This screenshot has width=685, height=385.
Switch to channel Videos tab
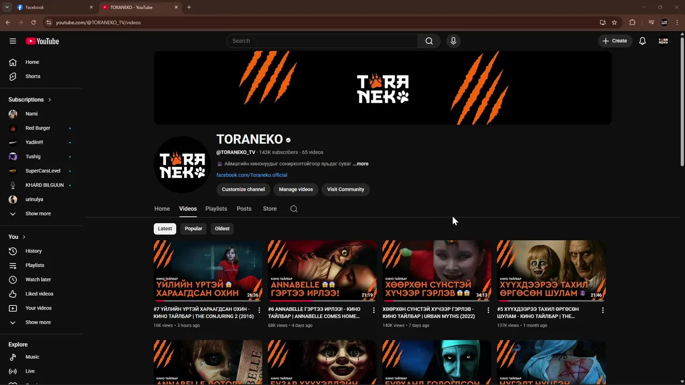(188, 209)
